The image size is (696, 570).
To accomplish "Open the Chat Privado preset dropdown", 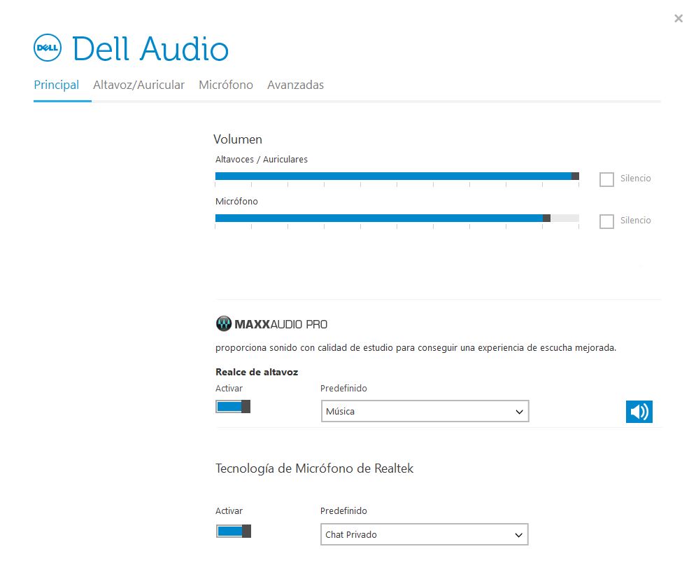I will click(x=425, y=534).
